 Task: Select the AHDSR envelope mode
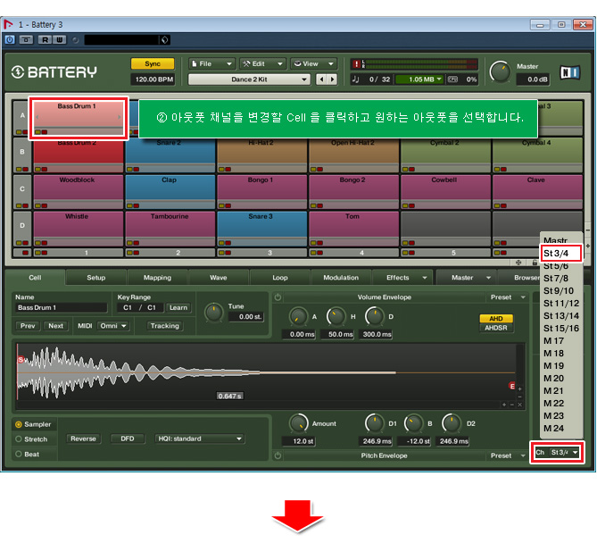[x=496, y=328]
